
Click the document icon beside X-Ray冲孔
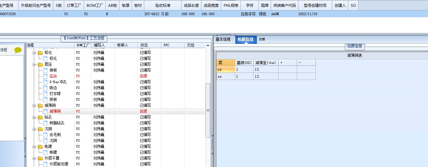coord(45,82)
